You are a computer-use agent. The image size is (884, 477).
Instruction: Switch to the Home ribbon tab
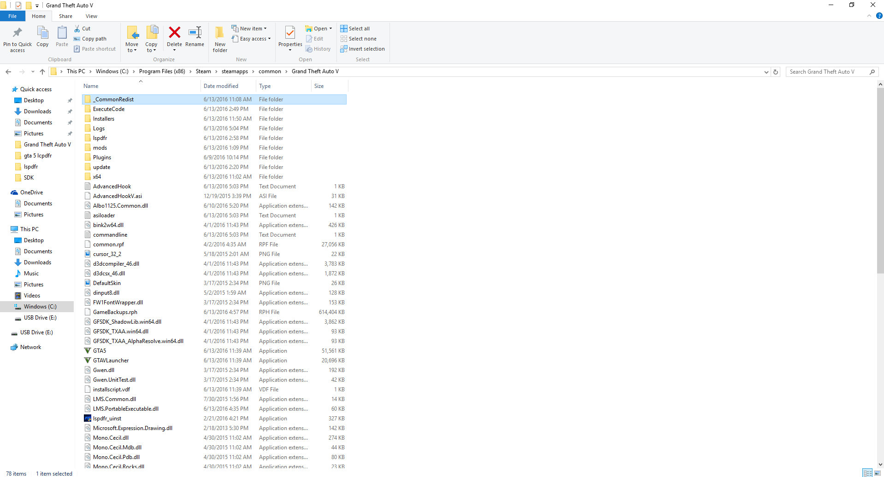[x=39, y=16]
